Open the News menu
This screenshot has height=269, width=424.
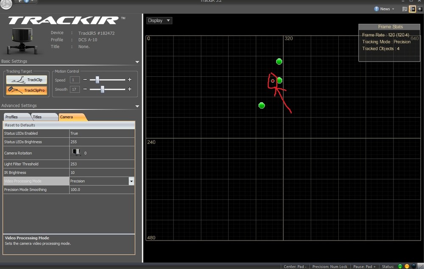point(384,9)
